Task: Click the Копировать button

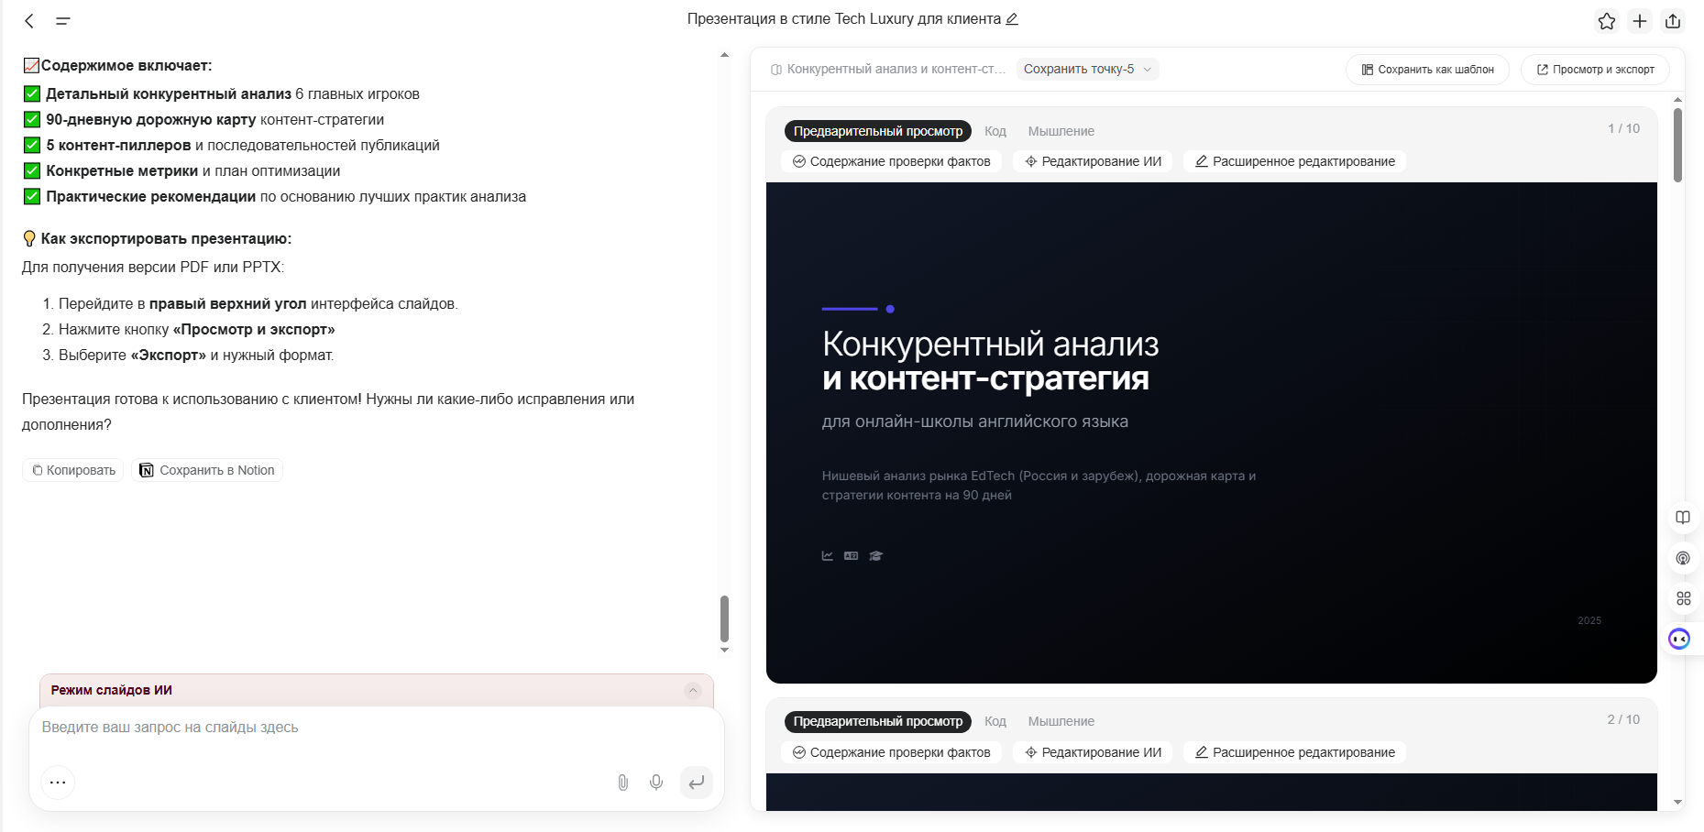Action: (73, 470)
